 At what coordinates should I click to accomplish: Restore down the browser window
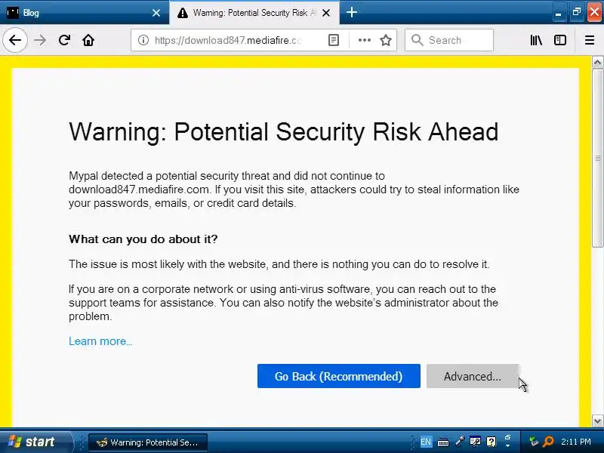pos(576,13)
